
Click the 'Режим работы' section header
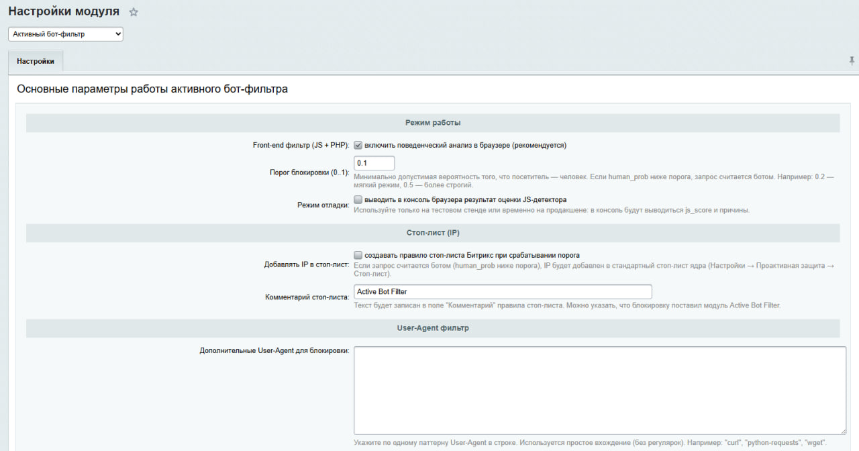coord(433,123)
